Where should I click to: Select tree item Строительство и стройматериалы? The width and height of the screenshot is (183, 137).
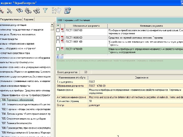click(17, 62)
